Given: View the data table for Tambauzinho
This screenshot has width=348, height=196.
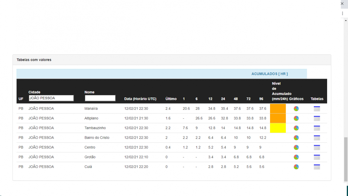Looking at the screenshot, I should [x=317, y=128].
